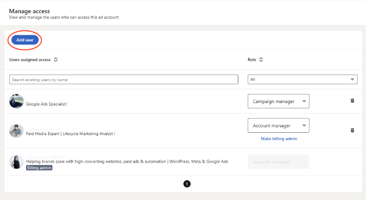Screen dimensions: 366x200
Task: Open the All role filter dropdown
Action: pos(302,80)
